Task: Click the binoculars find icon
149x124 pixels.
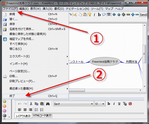Action: point(48,104)
